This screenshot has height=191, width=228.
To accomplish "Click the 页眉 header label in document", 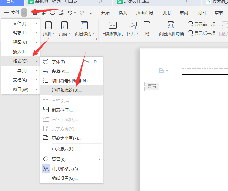I will coord(152,86).
